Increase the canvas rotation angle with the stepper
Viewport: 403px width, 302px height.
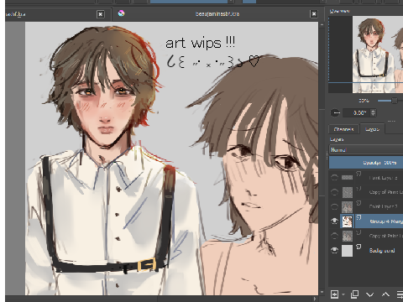(x=374, y=111)
